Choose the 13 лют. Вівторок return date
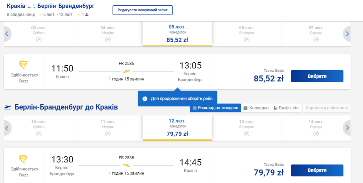Viewport: 363px width, 183px height. pos(247,128)
